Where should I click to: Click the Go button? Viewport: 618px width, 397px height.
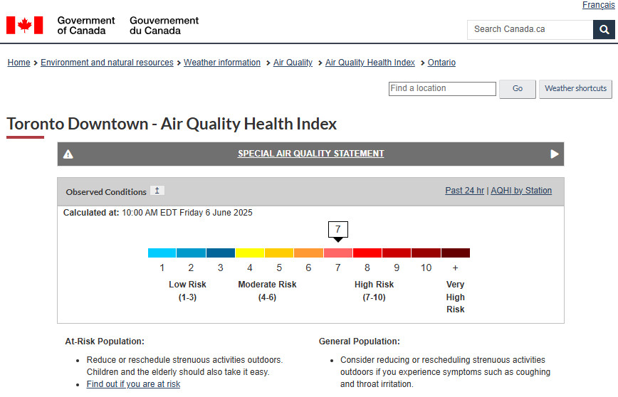[x=518, y=89]
